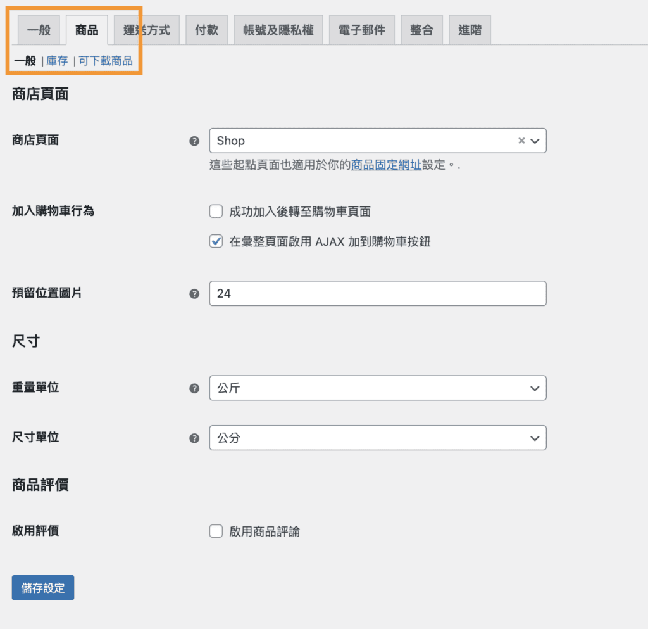Open the help tooltip beside 商店頁面
This screenshot has width=648, height=629.
coord(194,141)
